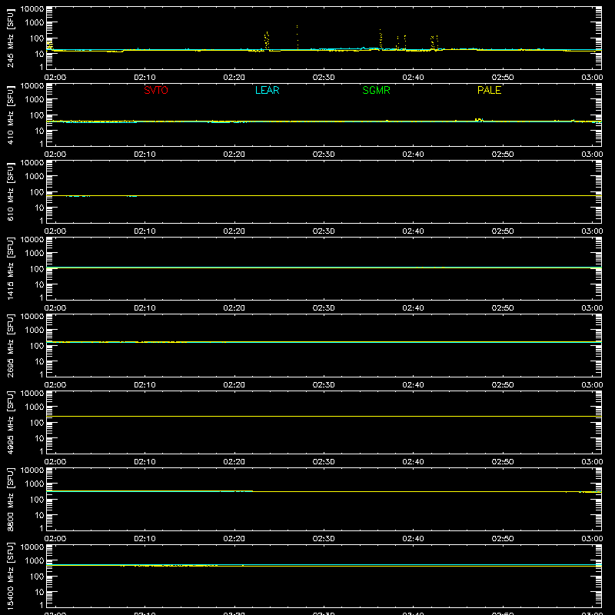Click the 02:50 time label under 2695 MHz plot
The height and width of the screenshot is (615, 615).
coord(503,385)
